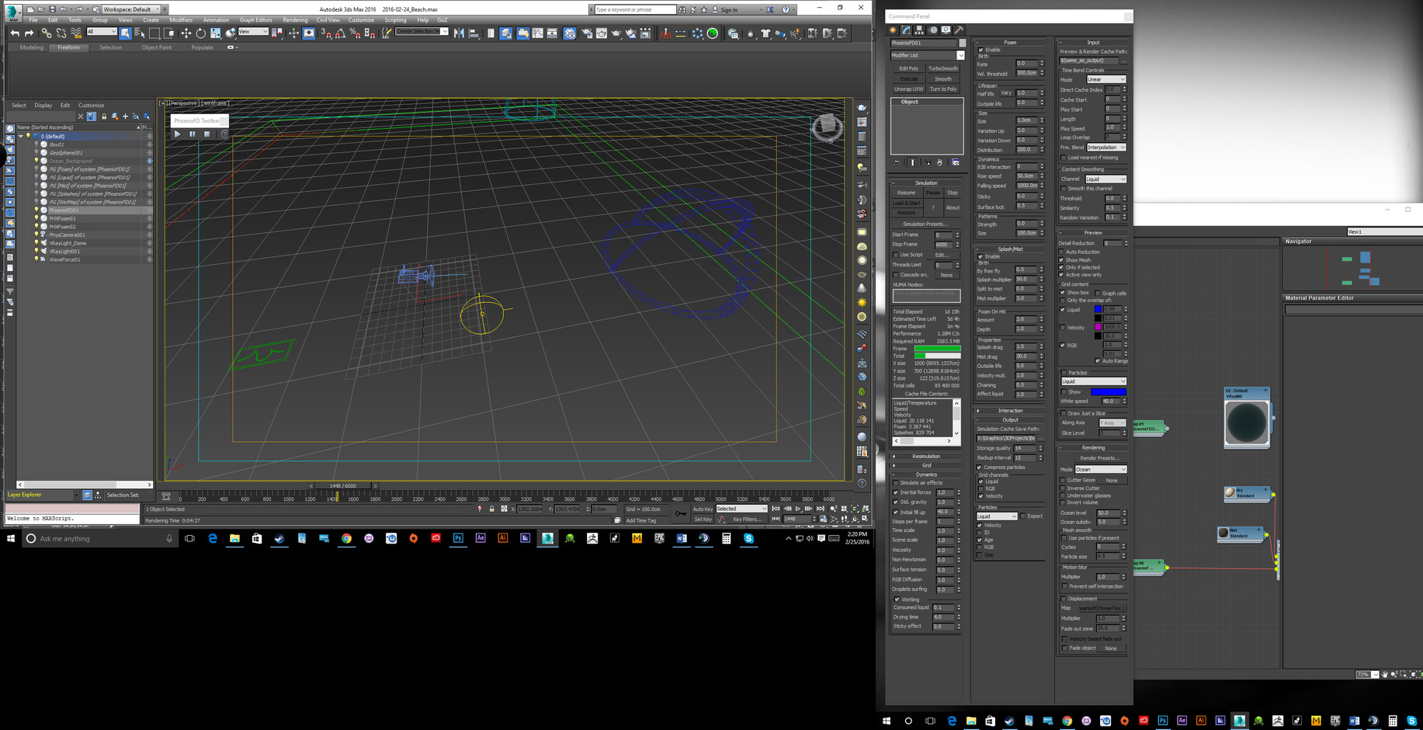Open the Scripting menu
Viewport: 1423px width, 730px height.
click(395, 20)
